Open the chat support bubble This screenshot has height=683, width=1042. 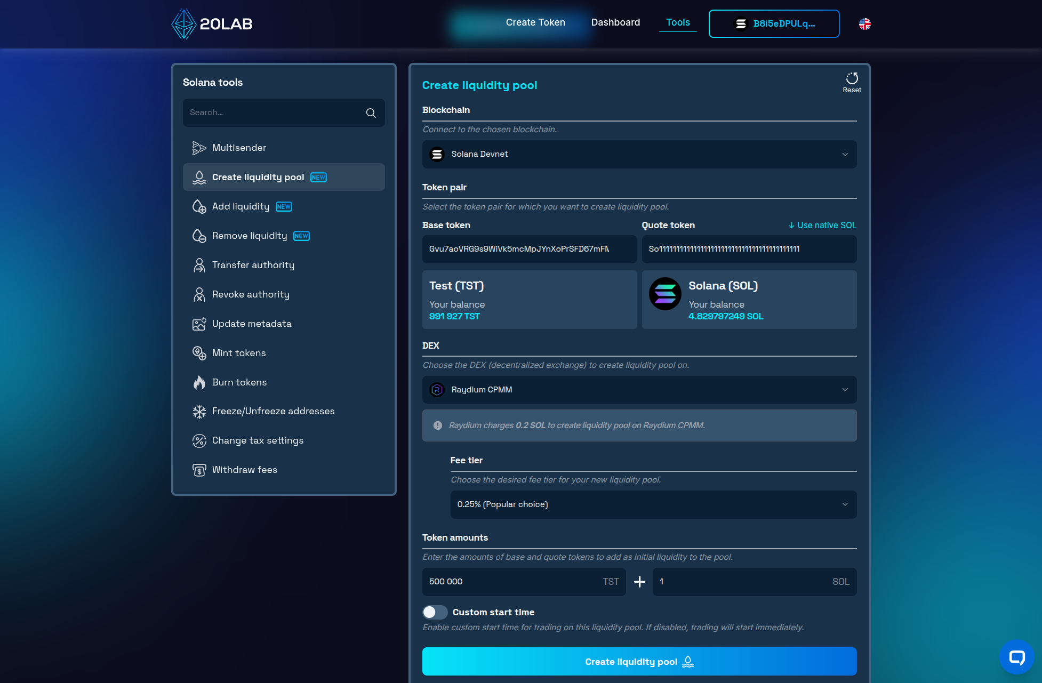click(x=1016, y=657)
